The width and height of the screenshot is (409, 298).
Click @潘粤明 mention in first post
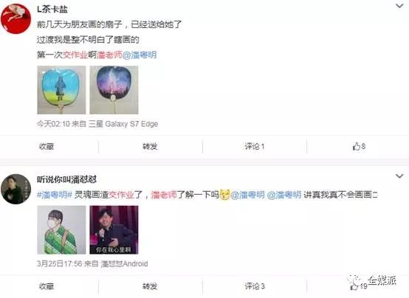click(x=140, y=55)
